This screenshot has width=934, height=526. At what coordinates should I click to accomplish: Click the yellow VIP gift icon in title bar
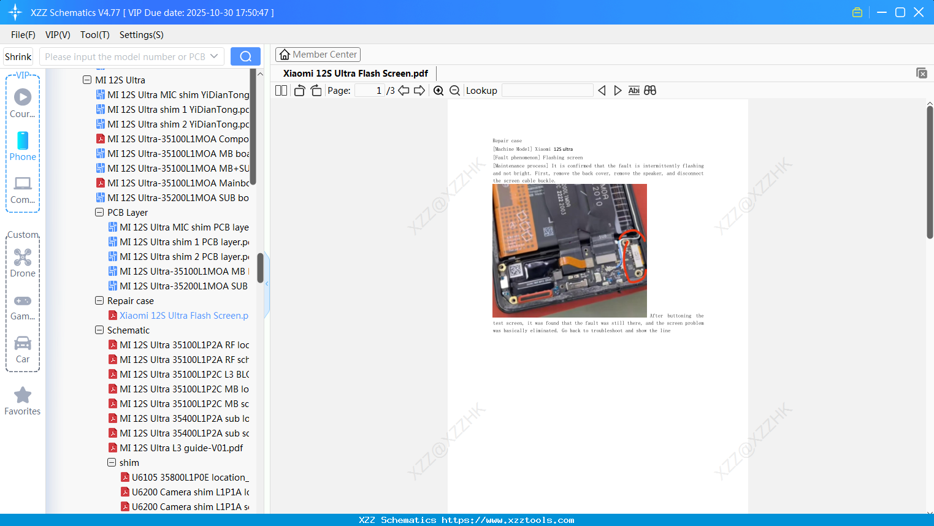(x=857, y=12)
